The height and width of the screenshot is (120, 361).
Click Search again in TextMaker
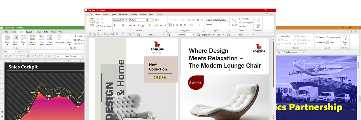[246, 22]
